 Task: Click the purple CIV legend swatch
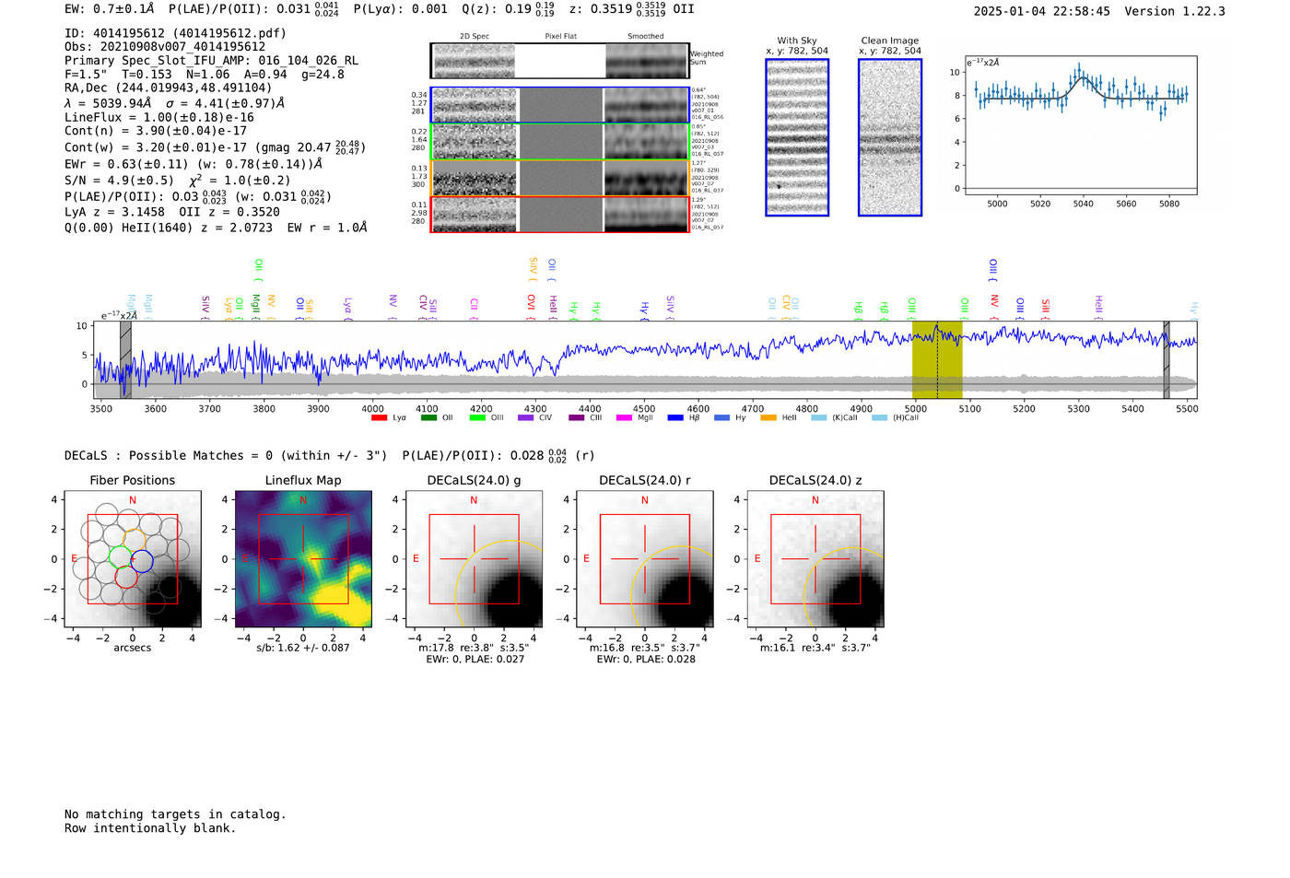tap(526, 418)
